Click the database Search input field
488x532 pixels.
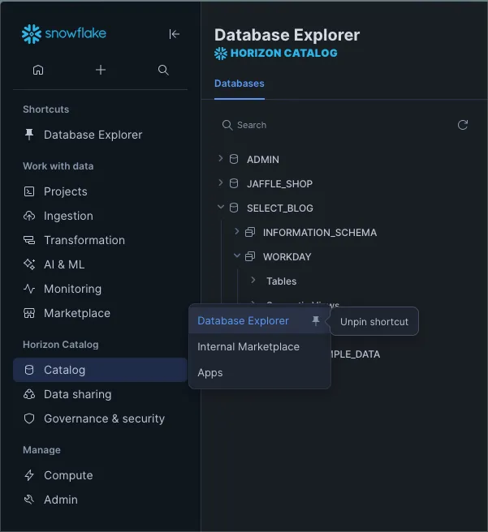pos(335,125)
